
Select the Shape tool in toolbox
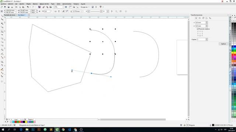pyautogui.click(x=2, y=19)
